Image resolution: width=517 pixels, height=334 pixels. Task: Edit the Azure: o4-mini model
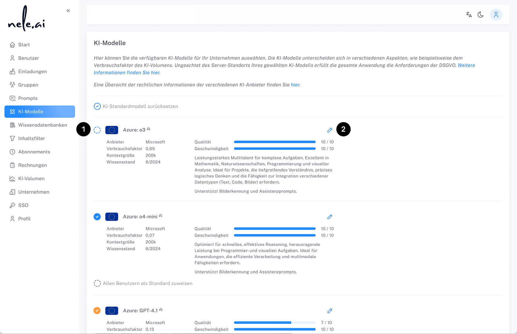coord(330,217)
